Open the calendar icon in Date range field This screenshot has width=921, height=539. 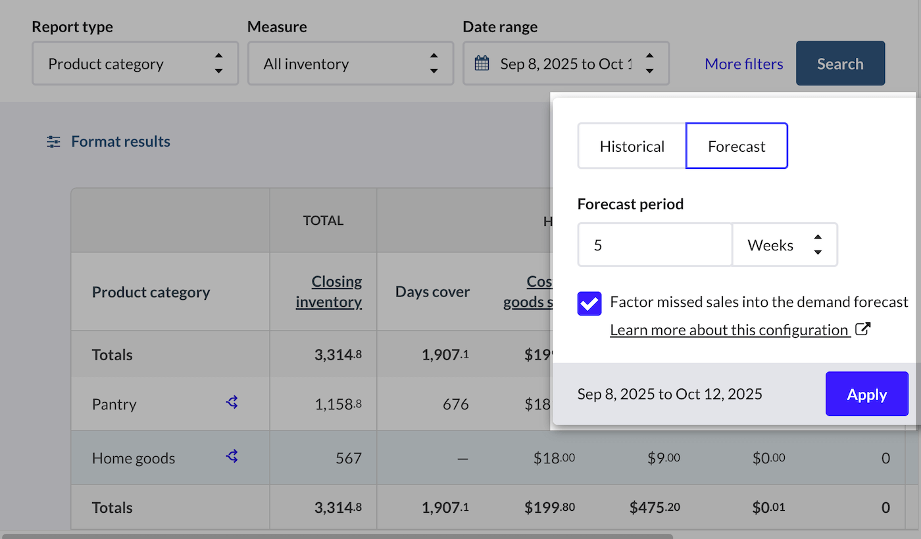[x=481, y=63]
